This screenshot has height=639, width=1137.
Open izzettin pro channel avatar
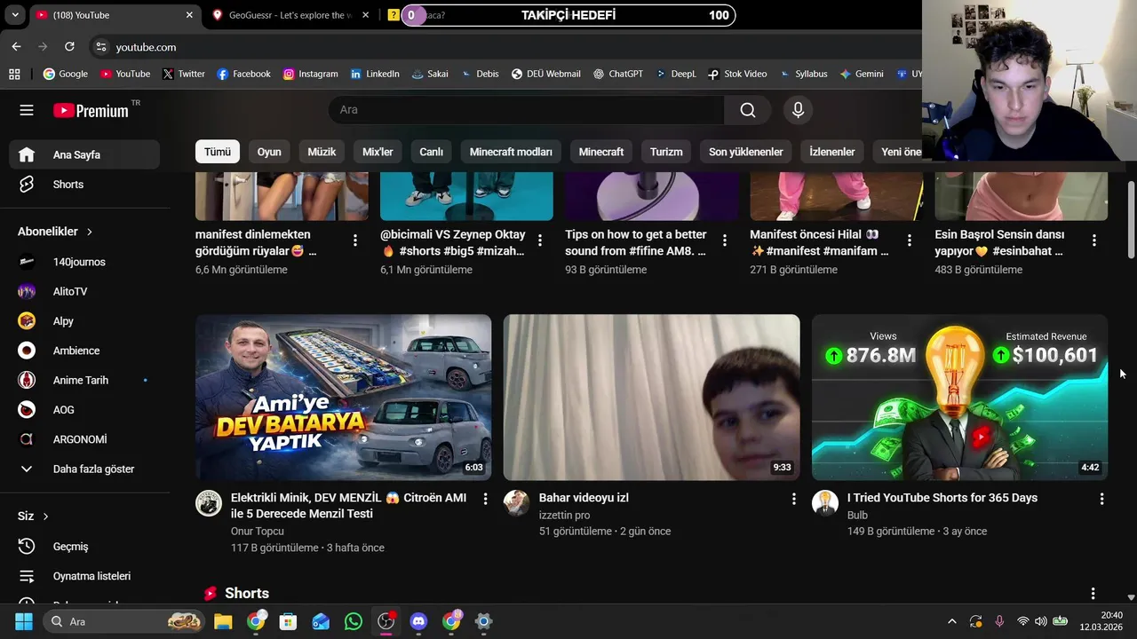(517, 503)
